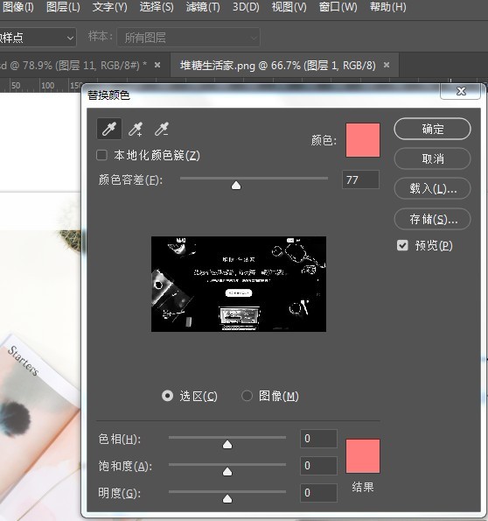Open the 滤镜(T) menu
488x521 pixels.
[203, 7]
